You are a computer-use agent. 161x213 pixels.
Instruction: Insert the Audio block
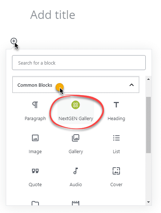(76, 171)
